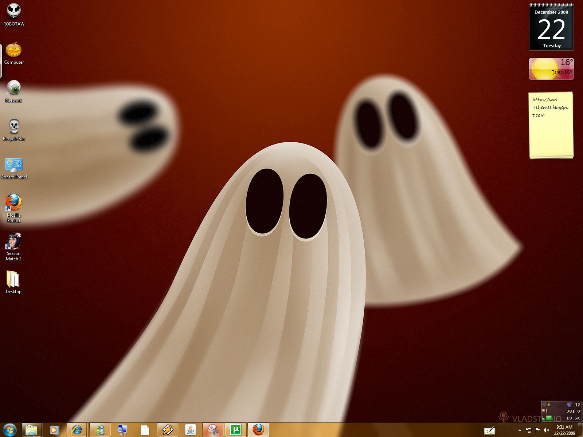This screenshot has width=583, height=437.
Task: Expand the December 22 calendar gadget
Action: [x=552, y=27]
